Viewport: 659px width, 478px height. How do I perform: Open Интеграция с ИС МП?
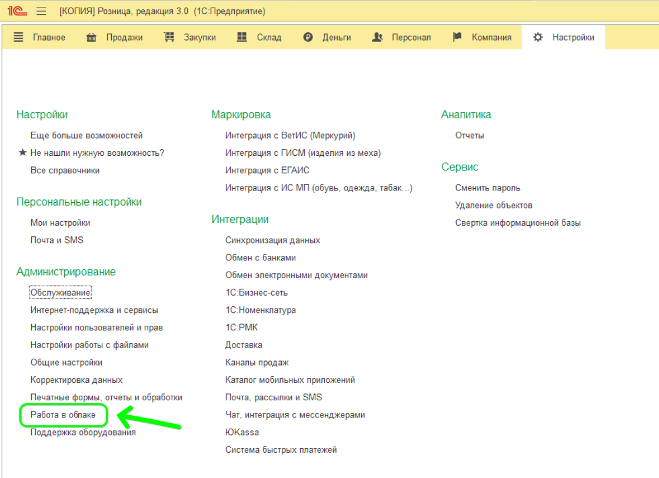[x=318, y=188]
